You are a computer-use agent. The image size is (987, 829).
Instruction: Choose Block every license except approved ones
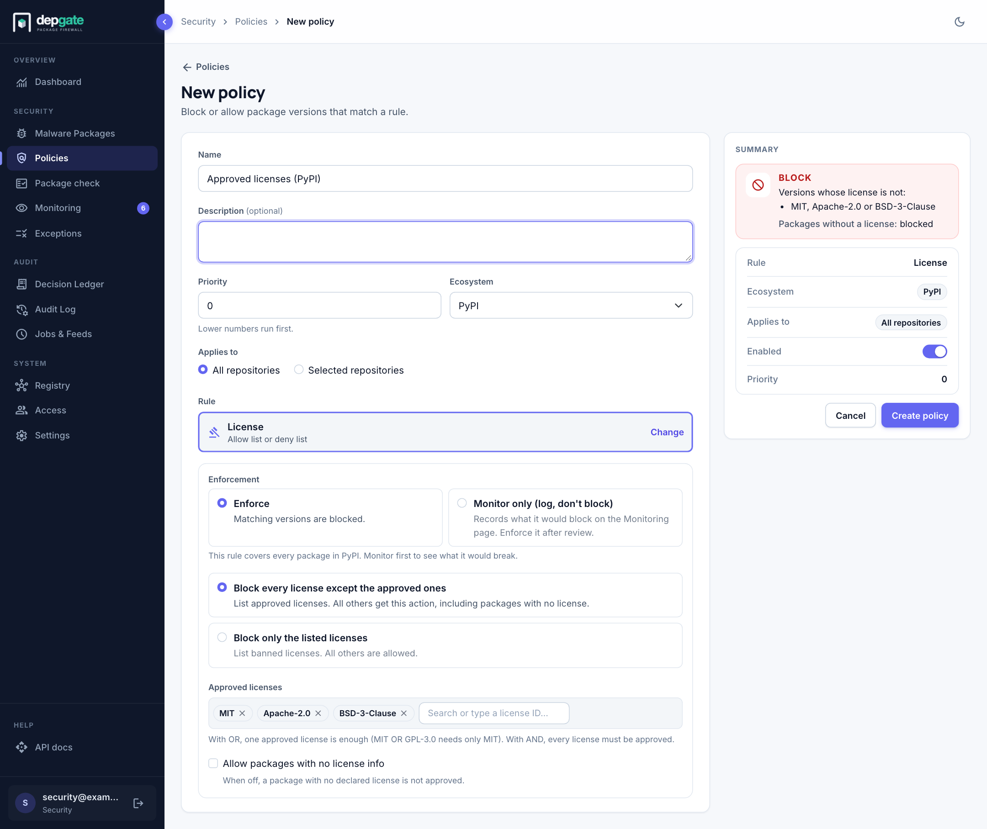click(x=446, y=595)
